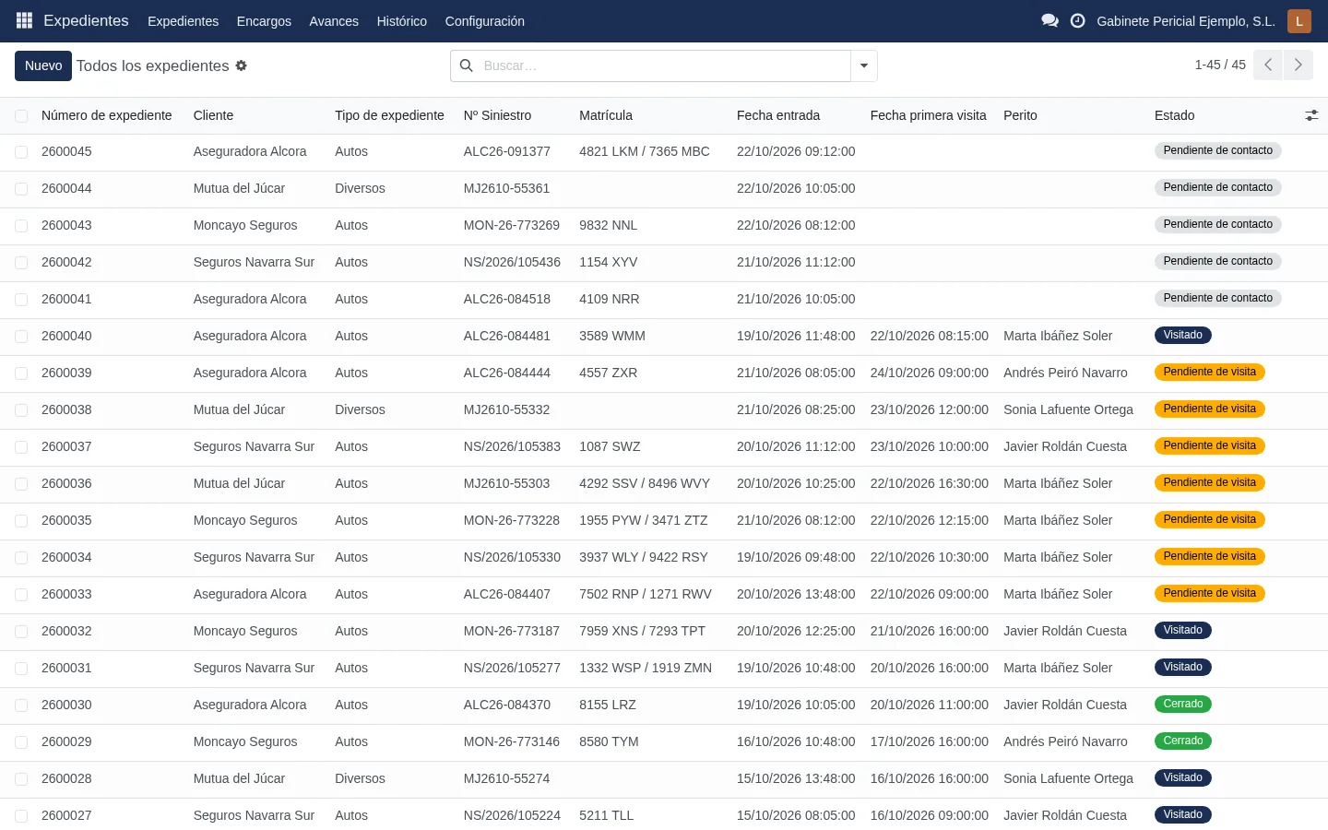Viewport: 1328px width, 830px height.
Task: Open the optional columns adjust icon
Action: click(x=1311, y=115)
